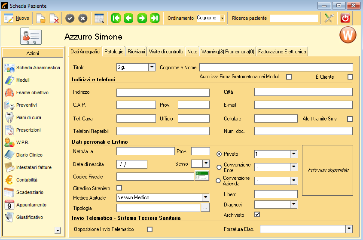
Task: Open Preventivi action
Action: pyautogui.click(x=21, y=105)
